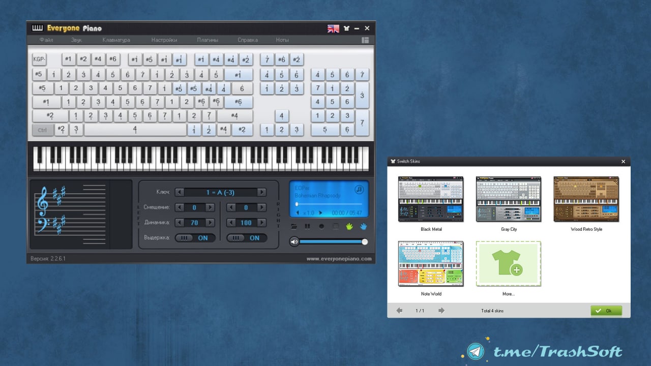Decrease right hand offset value 0

coord(230,207)
